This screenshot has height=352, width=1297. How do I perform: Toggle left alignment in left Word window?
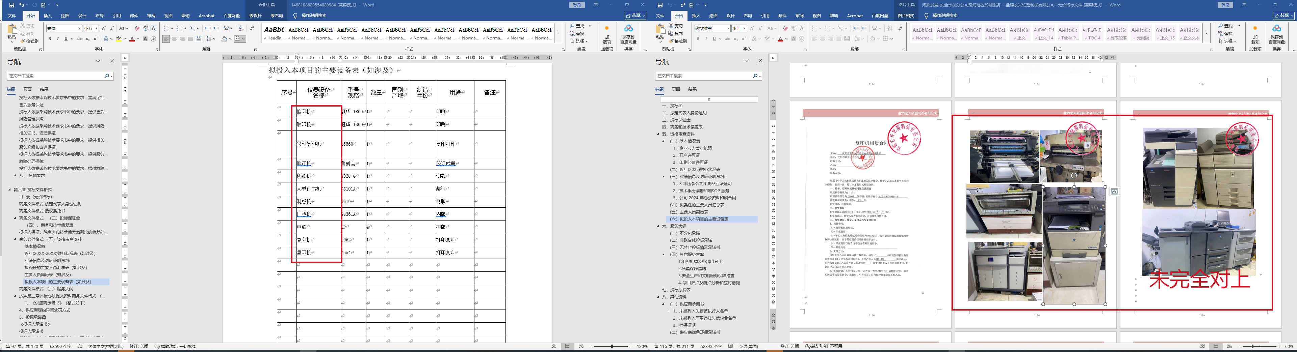click(166, 39)
